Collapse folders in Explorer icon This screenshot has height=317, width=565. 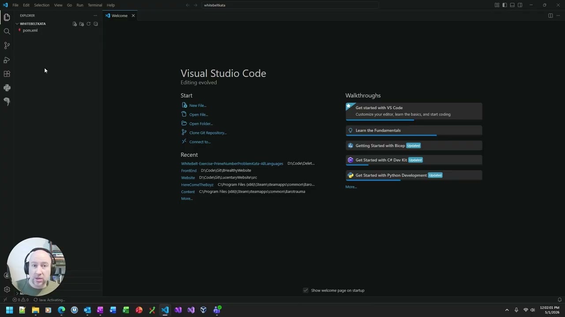95,24
